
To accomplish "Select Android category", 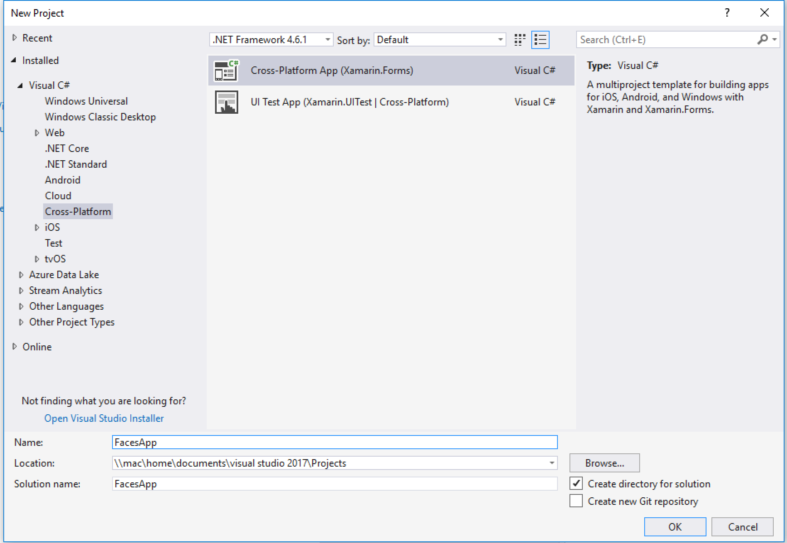I will click(63, 180).
